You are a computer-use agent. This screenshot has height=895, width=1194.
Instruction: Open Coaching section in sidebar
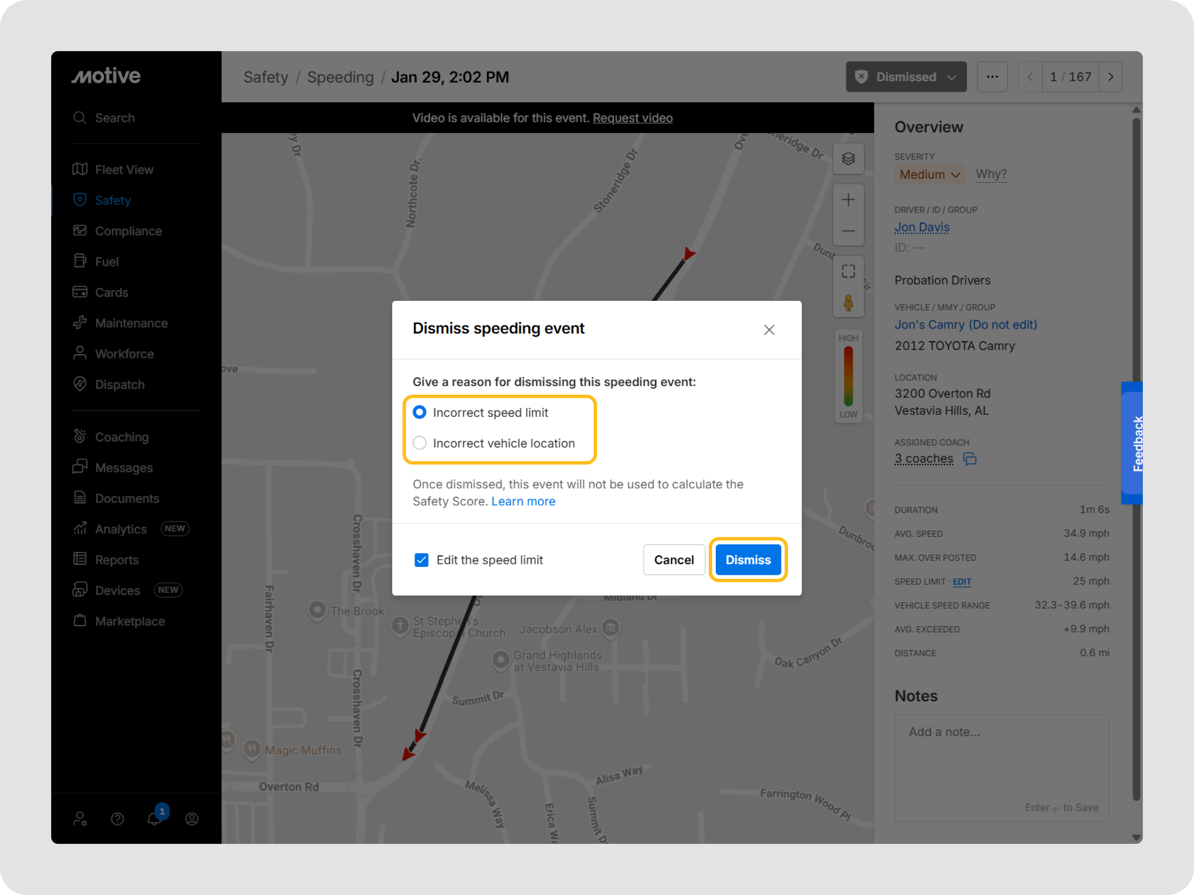(x=122, y=437)
